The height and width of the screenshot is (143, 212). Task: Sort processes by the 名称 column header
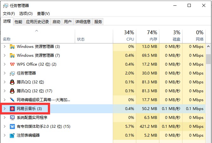point(38,36)
